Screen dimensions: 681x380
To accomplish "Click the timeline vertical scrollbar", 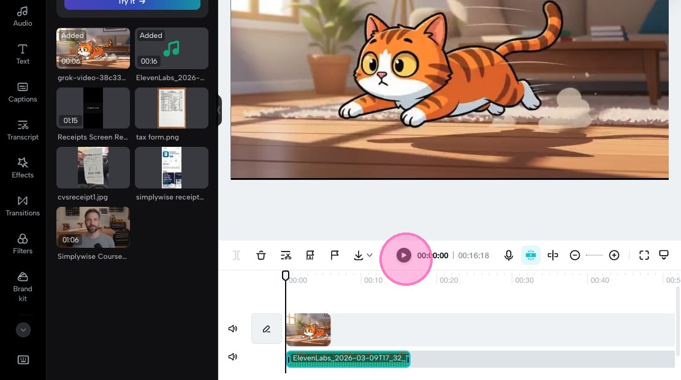I will [x=677, y=321].
